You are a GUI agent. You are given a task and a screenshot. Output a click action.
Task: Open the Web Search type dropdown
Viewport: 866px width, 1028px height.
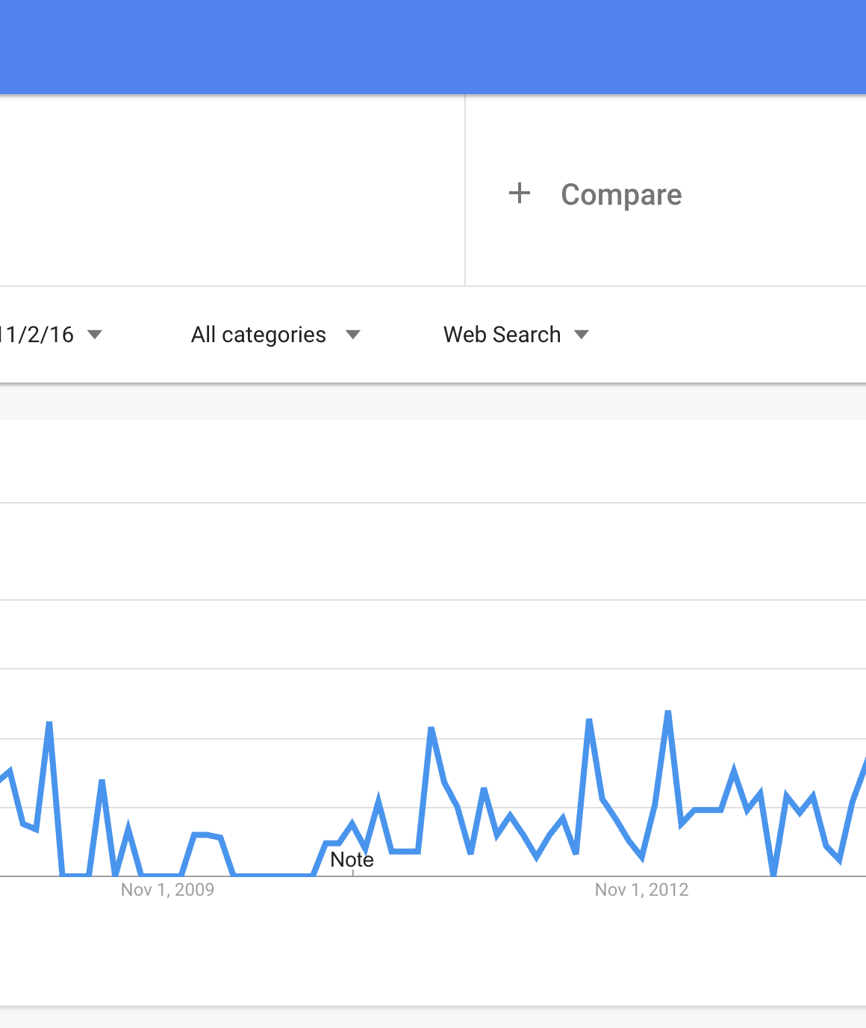tap(502, 335)
